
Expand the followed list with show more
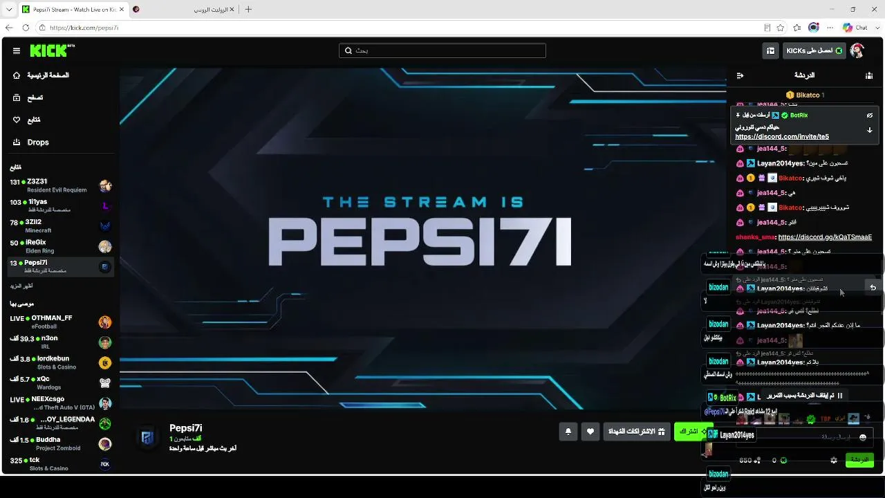[x=21, y=286]
